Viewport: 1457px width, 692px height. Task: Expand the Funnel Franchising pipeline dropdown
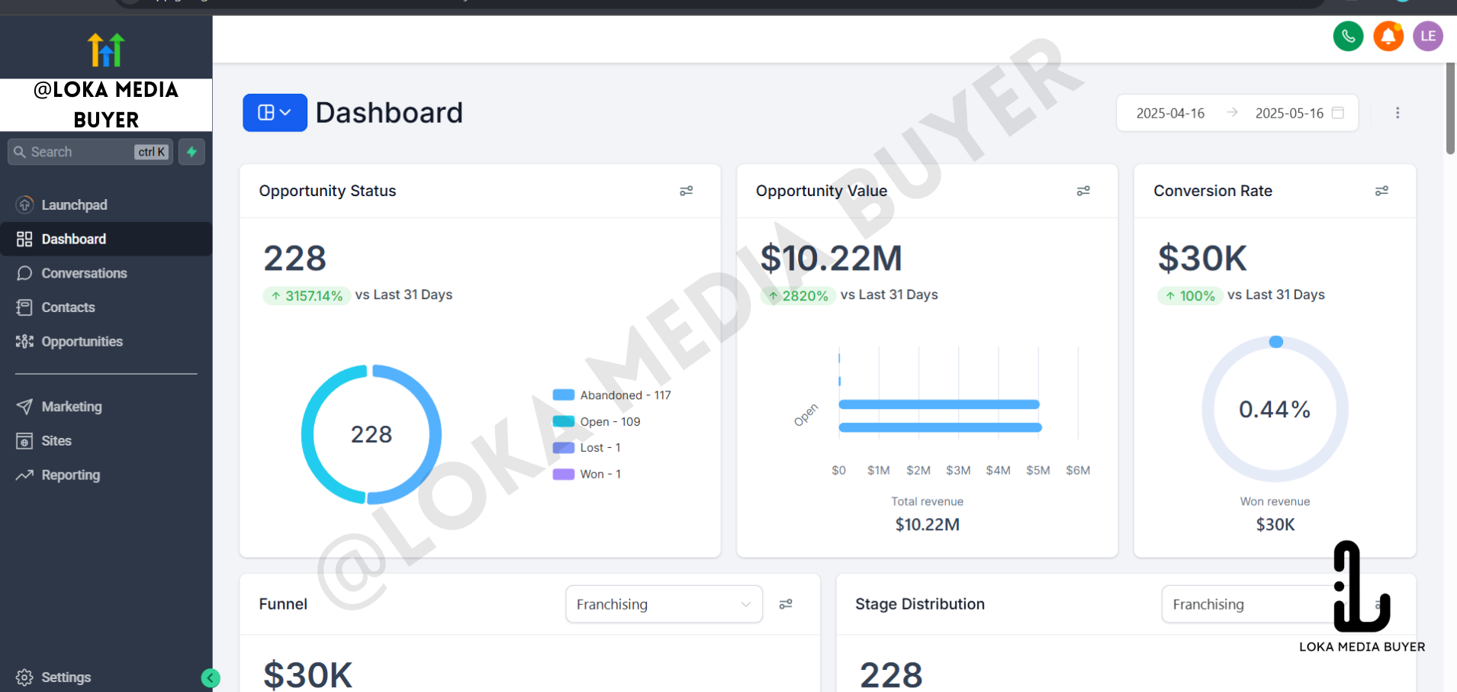point(663,604)
